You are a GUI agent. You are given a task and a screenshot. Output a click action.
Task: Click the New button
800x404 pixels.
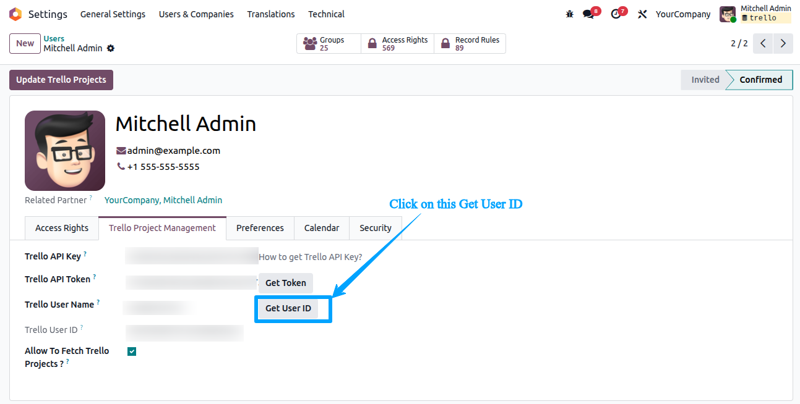point(25,43)
